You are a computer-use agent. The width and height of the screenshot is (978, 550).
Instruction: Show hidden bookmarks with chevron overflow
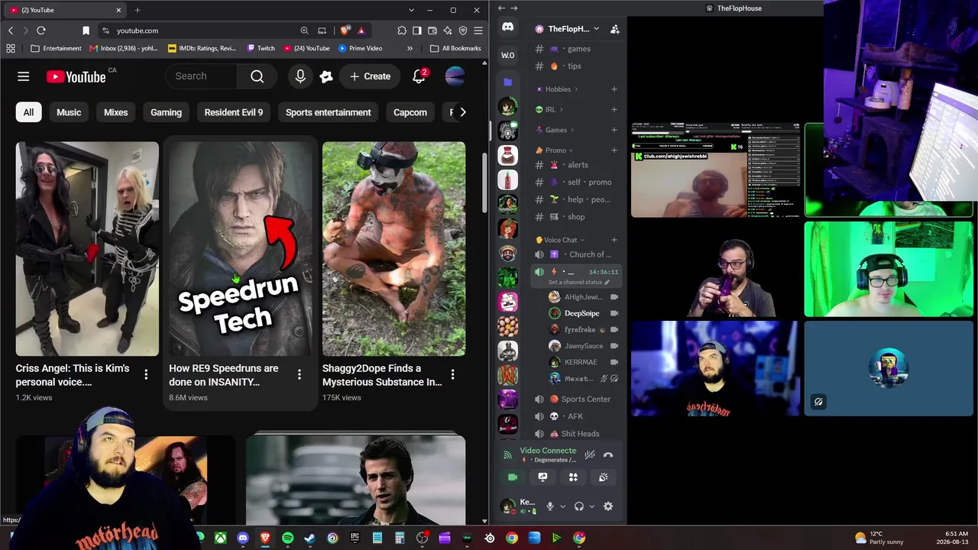410,48
